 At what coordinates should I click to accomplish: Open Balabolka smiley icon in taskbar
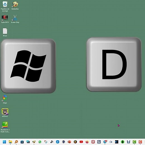coord(34,142)
